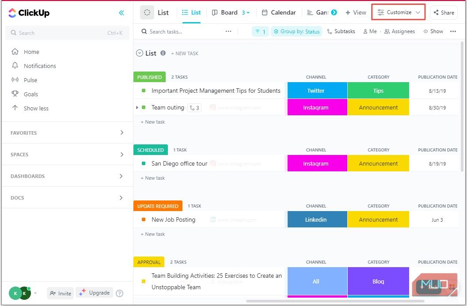Open the Customize dropdown
This screenshot has height=306, width=467.
pyautogui.click(x=398, y=12)
